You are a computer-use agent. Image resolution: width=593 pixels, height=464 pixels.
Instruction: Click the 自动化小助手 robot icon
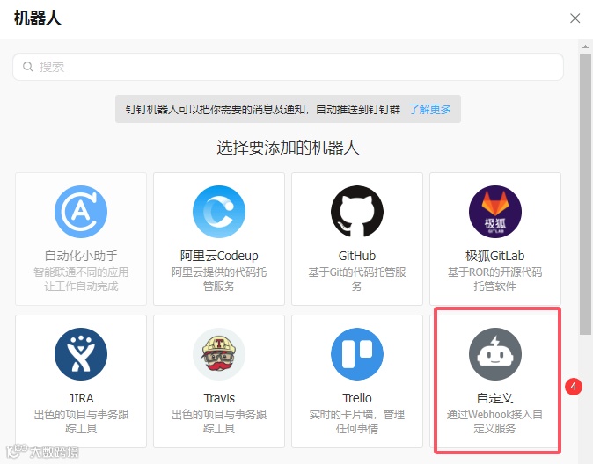(x=81, y=212)
